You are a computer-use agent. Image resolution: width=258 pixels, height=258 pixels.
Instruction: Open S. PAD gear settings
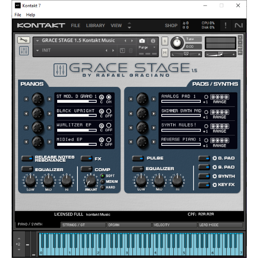click(215, 167)
